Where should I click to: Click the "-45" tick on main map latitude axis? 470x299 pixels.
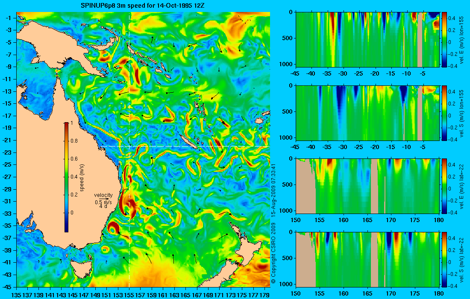(8, 287)
